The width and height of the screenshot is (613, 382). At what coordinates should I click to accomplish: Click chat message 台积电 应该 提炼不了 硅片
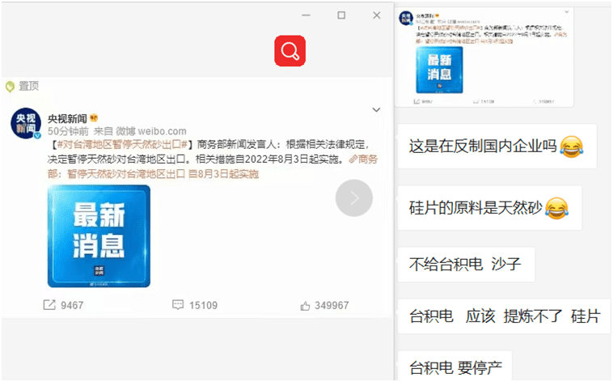pos(504,316)
